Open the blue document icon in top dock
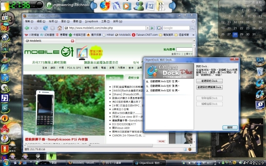Image resolution: width=266 pixels, height=166 pixels. point(116,6)
